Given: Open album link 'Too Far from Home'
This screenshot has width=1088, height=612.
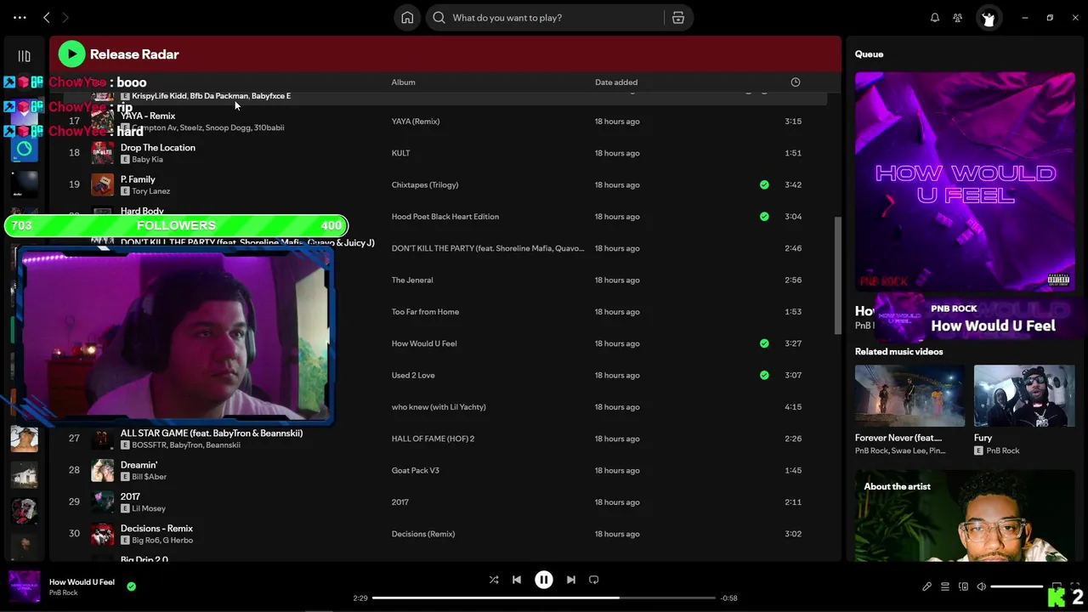Looking at the screenshot, I should coord(425,312).
